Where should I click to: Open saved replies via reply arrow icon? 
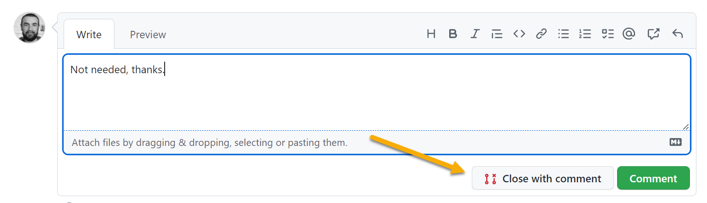click(x=677, y=34)
